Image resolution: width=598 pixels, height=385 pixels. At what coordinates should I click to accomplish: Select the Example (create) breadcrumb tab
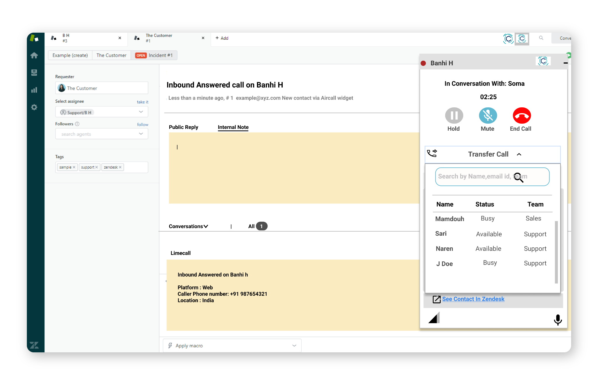point(70,55)
